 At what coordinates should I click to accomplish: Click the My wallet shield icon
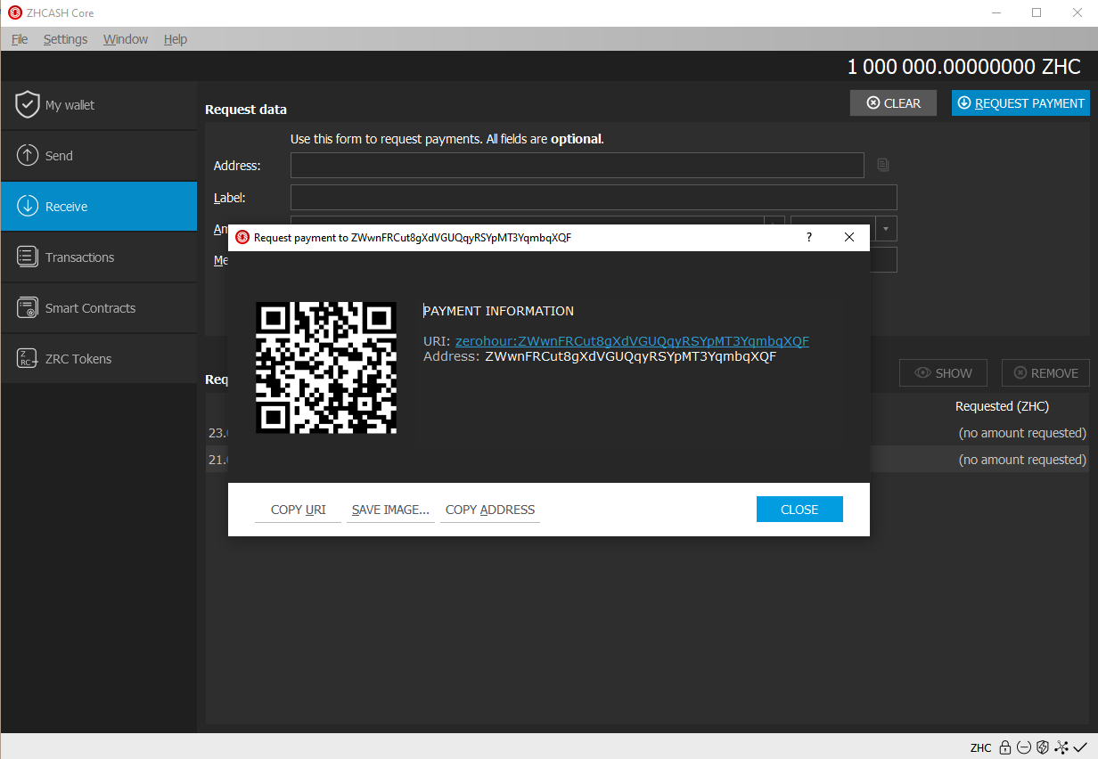tap(28, 105)
